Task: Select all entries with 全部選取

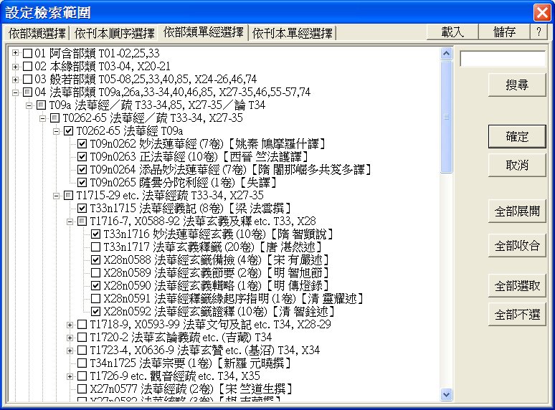Action: point(516,286)
